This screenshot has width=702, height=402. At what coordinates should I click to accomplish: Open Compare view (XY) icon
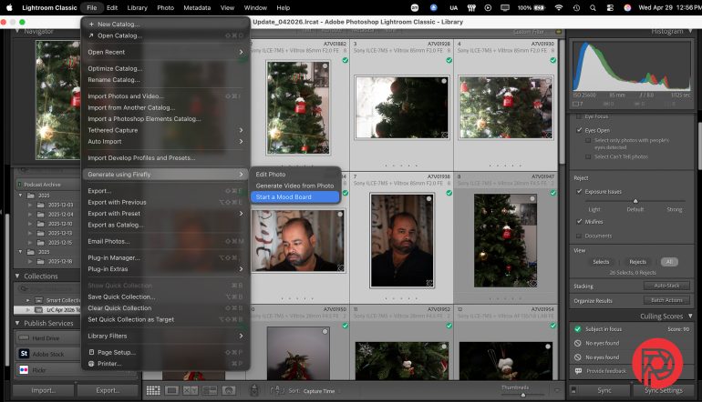(x=191, y=390)
